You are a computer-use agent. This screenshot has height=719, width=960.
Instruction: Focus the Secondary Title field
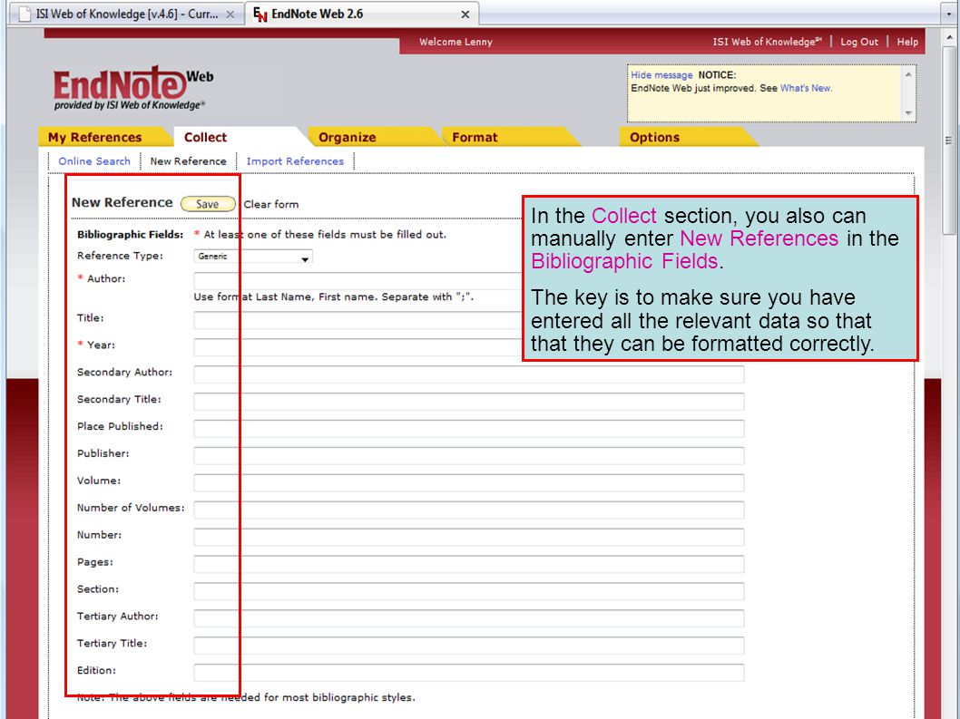point(469,402)
